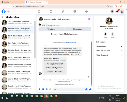
Task: Switch to the New Tab browser tab
Action: pos(13,2)
